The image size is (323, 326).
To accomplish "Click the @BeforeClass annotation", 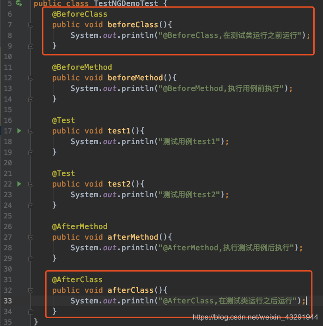I will [79, 14].
